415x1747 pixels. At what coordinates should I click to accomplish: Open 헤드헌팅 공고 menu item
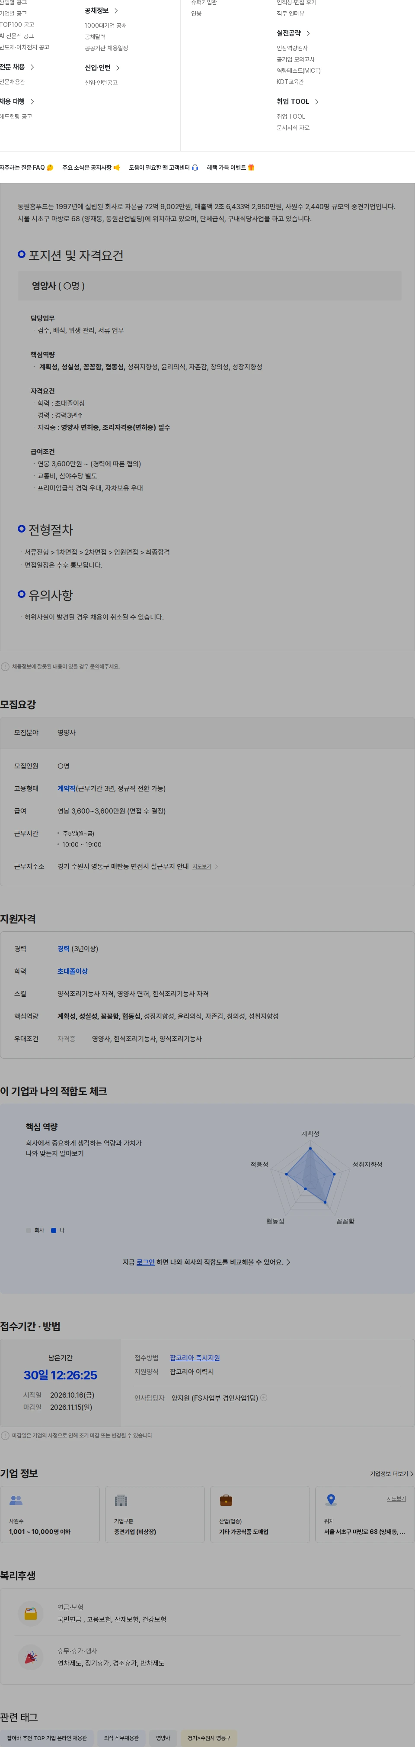[x=16, y=116]
